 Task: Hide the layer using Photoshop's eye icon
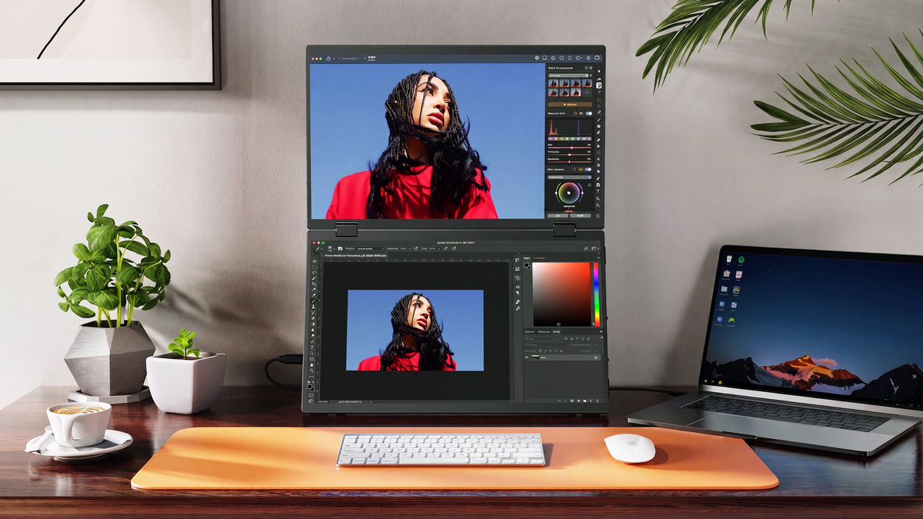pos(527,358)
